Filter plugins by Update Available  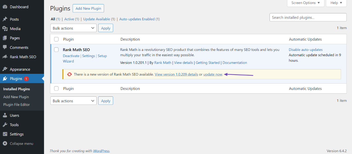(97, 19)
